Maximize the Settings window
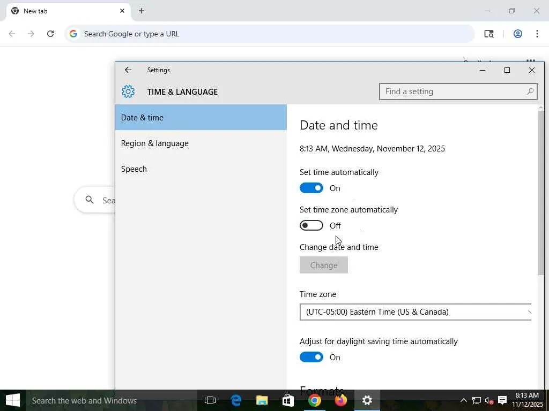This screenshot has width=549, height=411. pos(507,70)
